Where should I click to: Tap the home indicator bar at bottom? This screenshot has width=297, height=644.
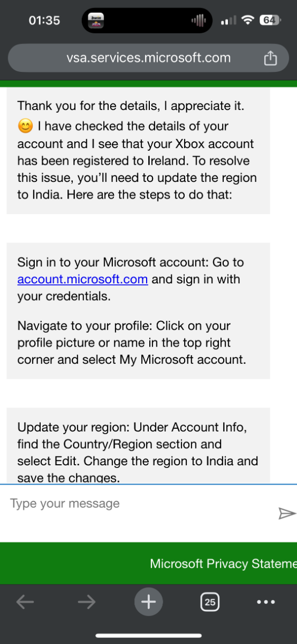pyautogui.click(x=148, y=635)
